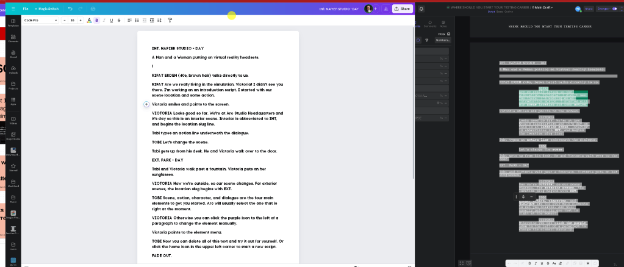
Task: Check the cloud save status icon
Action: (93, 9)
